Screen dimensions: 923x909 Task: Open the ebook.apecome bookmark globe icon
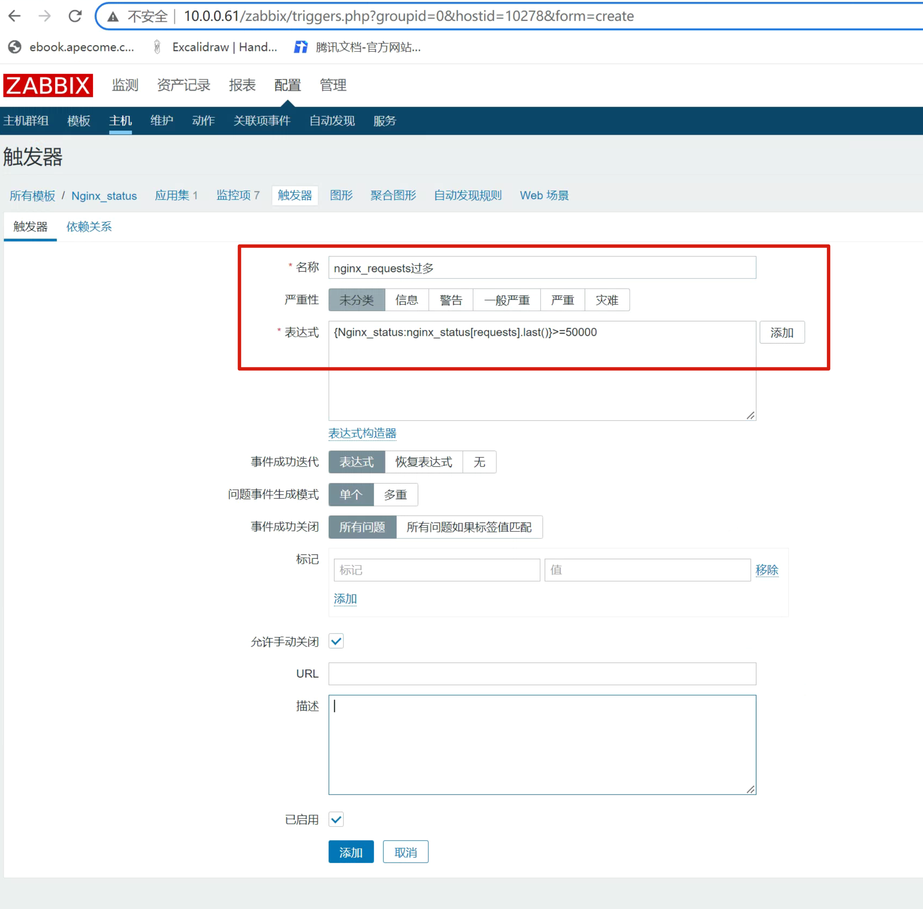coord(15,47)
